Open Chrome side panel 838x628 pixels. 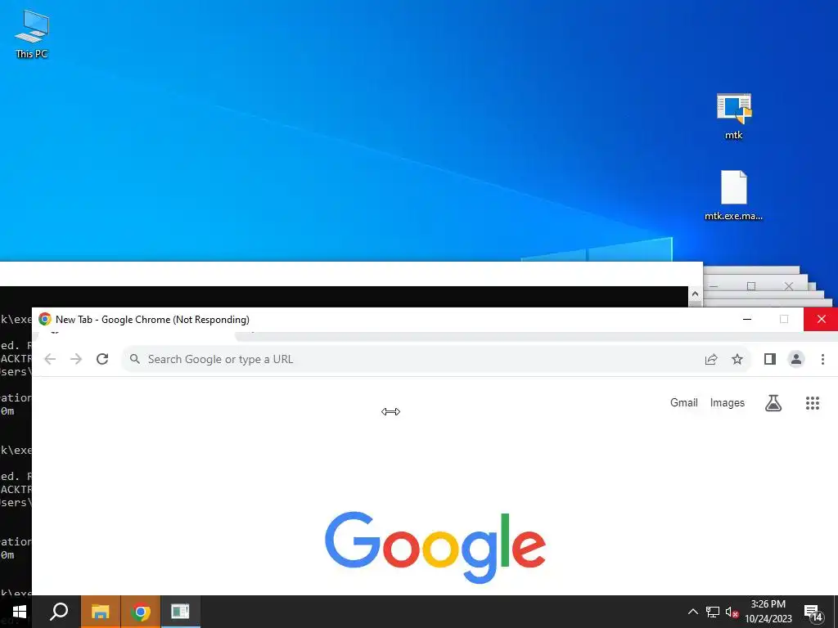point(769,359)
